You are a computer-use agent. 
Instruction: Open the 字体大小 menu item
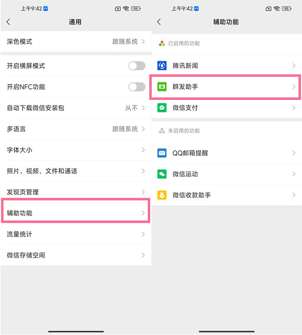click(75, 150)
